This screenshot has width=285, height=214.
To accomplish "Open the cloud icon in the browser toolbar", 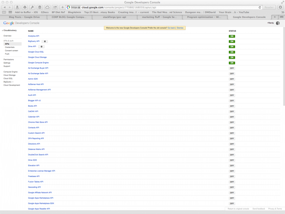I will (x=47, y=7).
